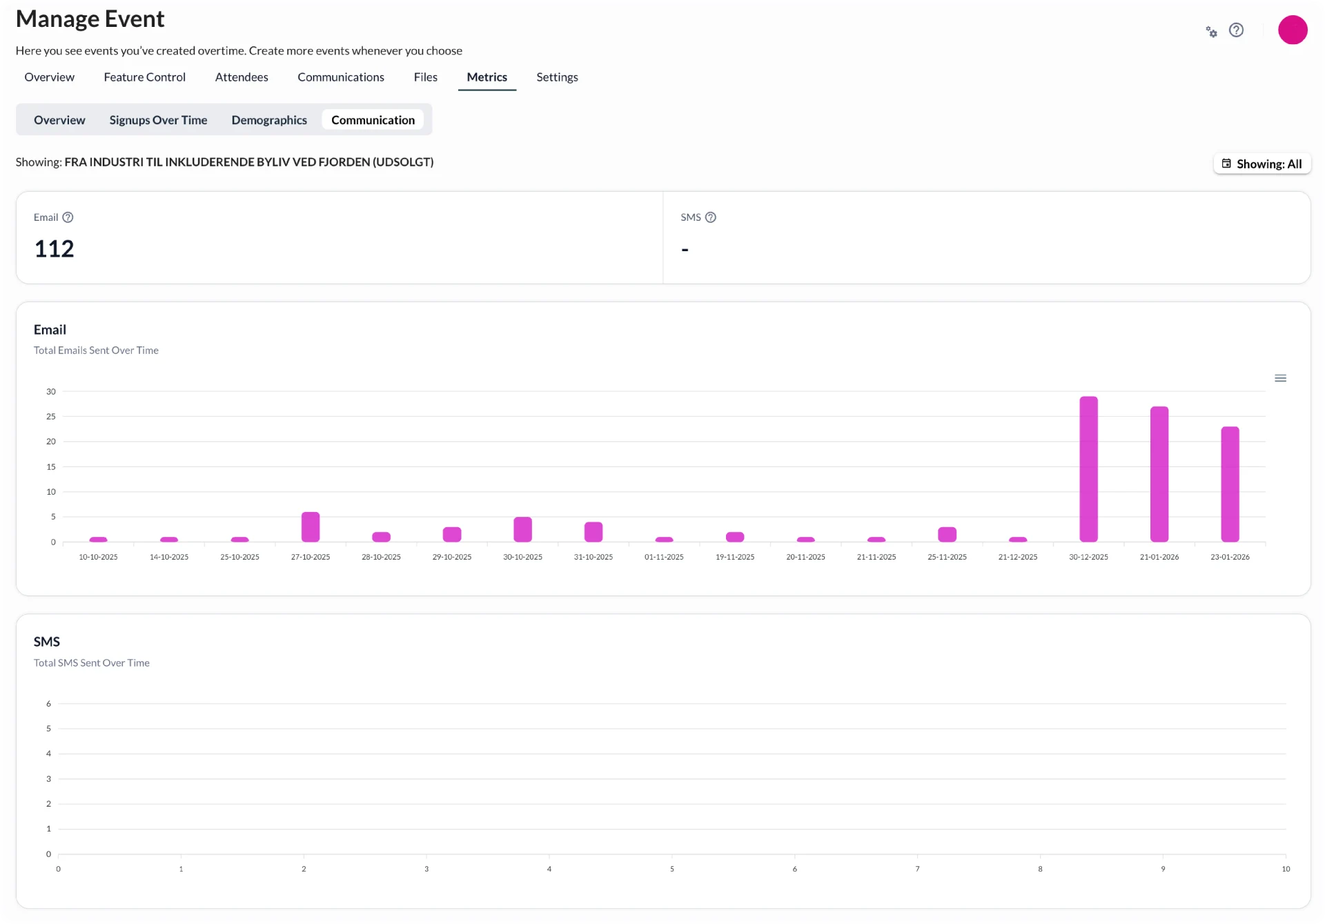
Task: Click the 21-01-2026 email bar
Action: [1159, 474]
